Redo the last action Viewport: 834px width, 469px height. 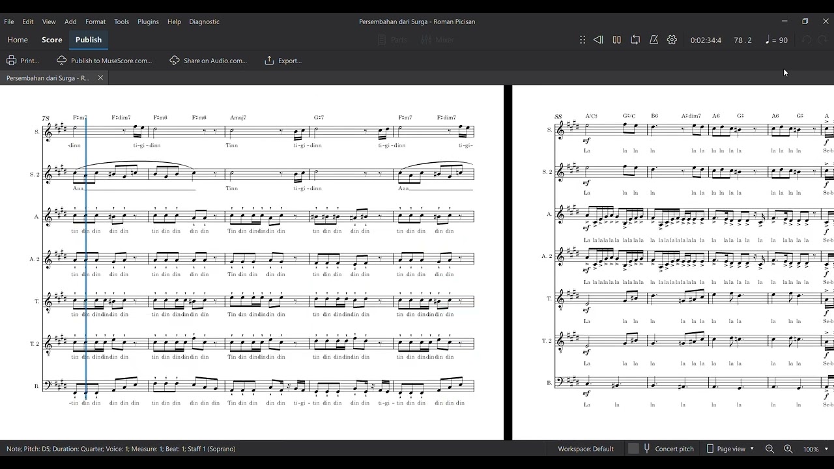[x=823, y=40]
